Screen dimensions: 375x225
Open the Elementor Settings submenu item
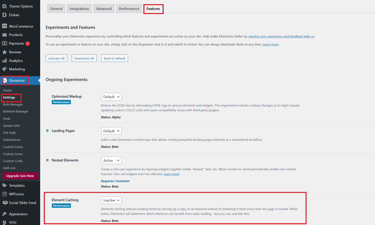click(x=9, y=97)
